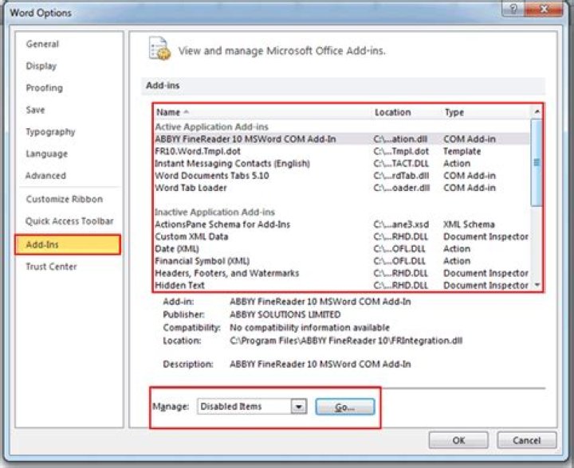This screenshot has height=468, width=574.
Task: Open the General options category
Action: 42,44
